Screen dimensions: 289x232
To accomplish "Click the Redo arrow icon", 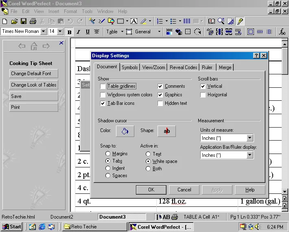I will click(x=80, y=22).
